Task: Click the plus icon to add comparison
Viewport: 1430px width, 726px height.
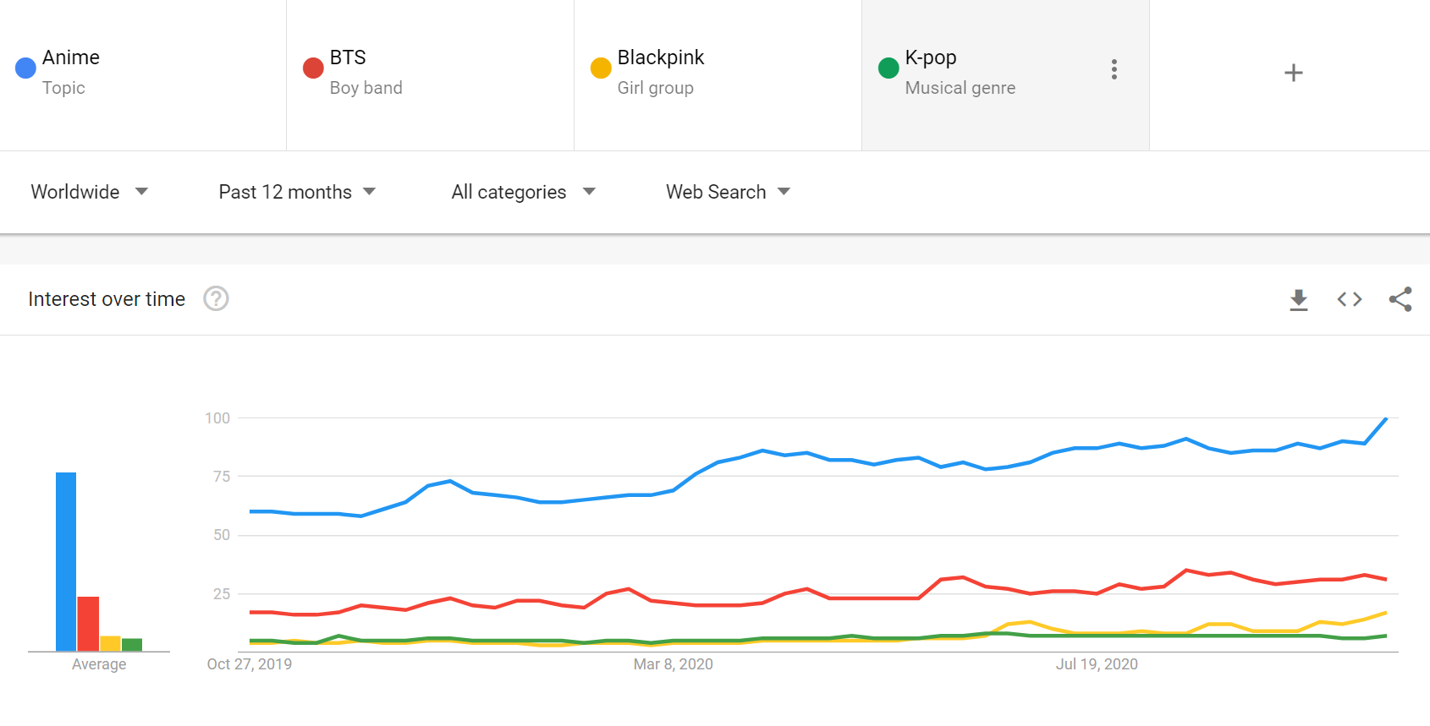Action: tap(1293, 73)
